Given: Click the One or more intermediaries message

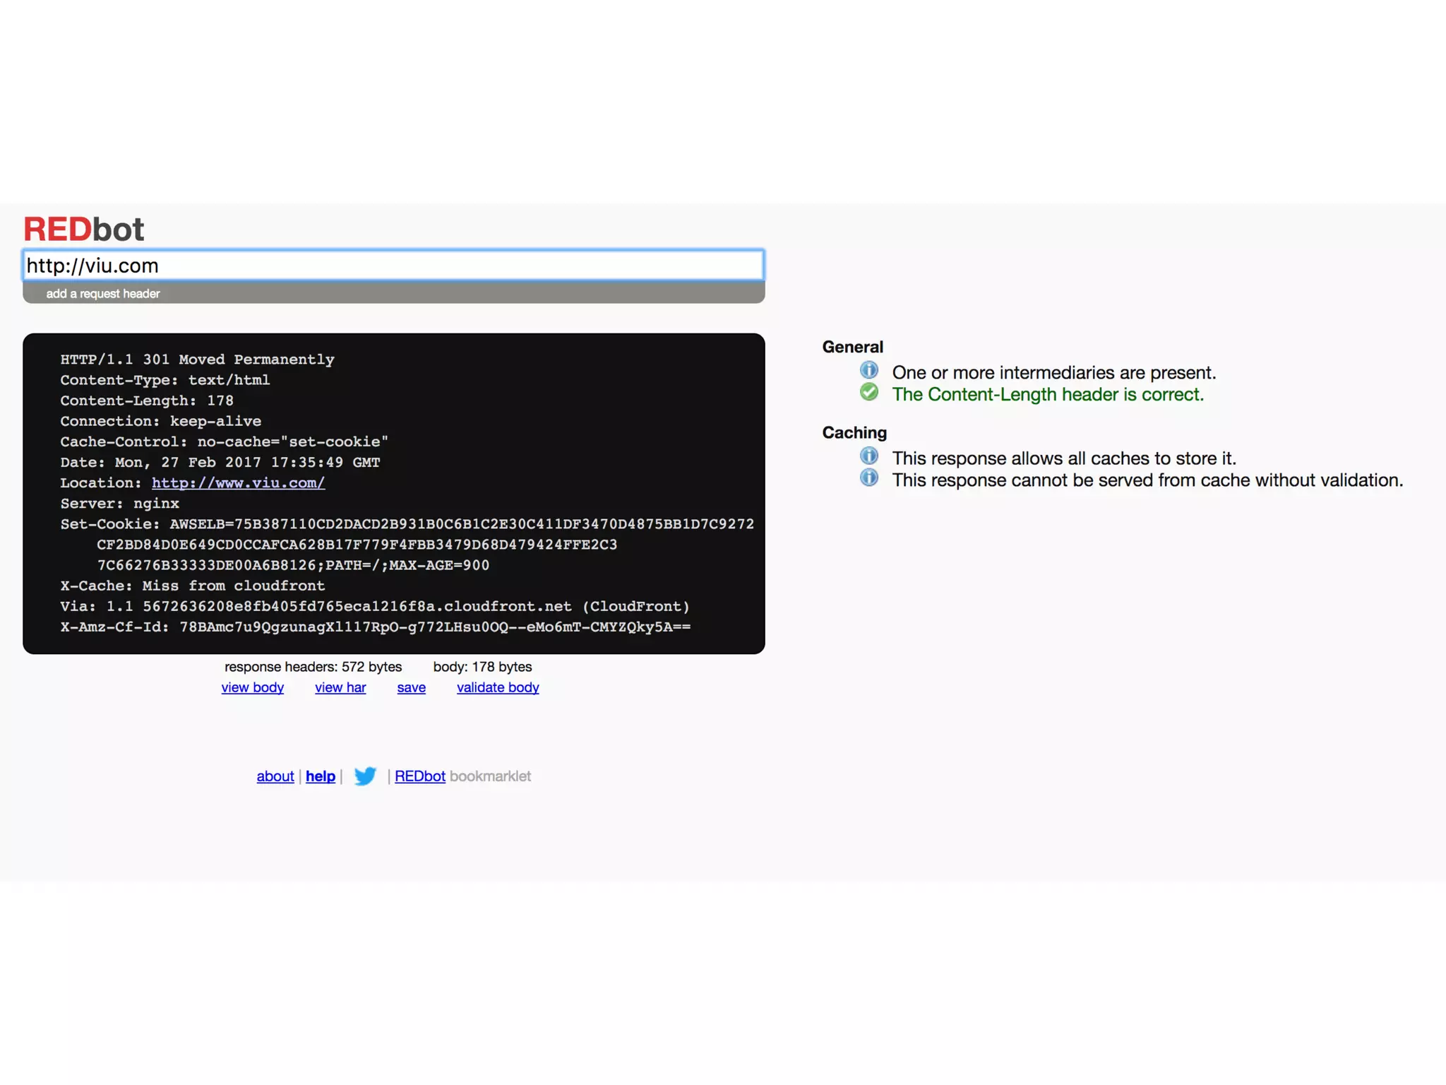Looking at the screenshot, I should click(x=1053, y=372).
